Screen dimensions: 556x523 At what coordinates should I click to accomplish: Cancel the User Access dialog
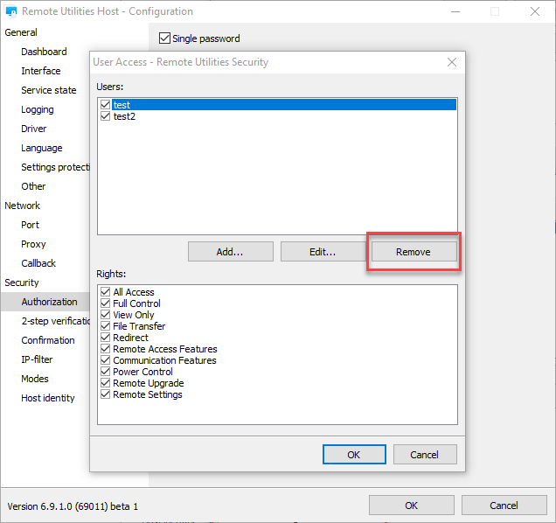click(424, 455)
